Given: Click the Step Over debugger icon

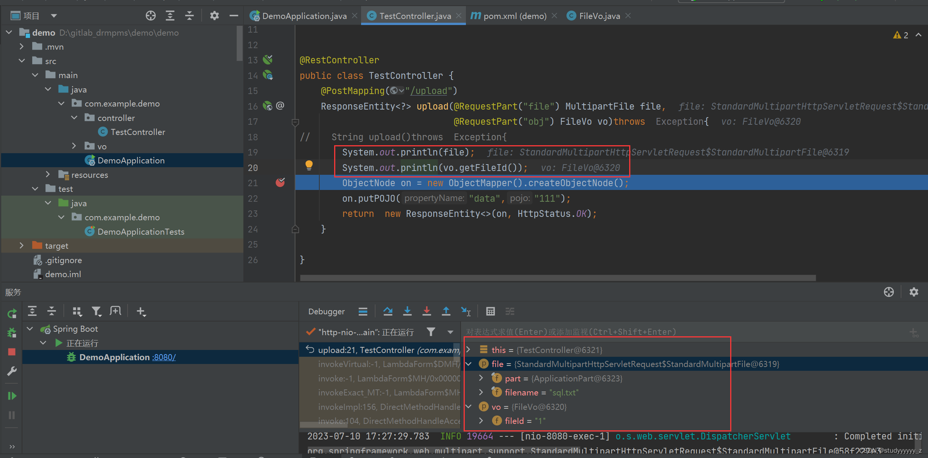Looking at the screenshot, I should [388, 311].
